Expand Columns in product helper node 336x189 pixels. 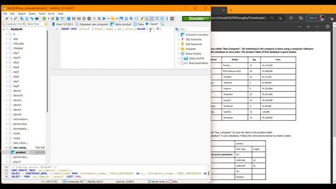(178, 35)
